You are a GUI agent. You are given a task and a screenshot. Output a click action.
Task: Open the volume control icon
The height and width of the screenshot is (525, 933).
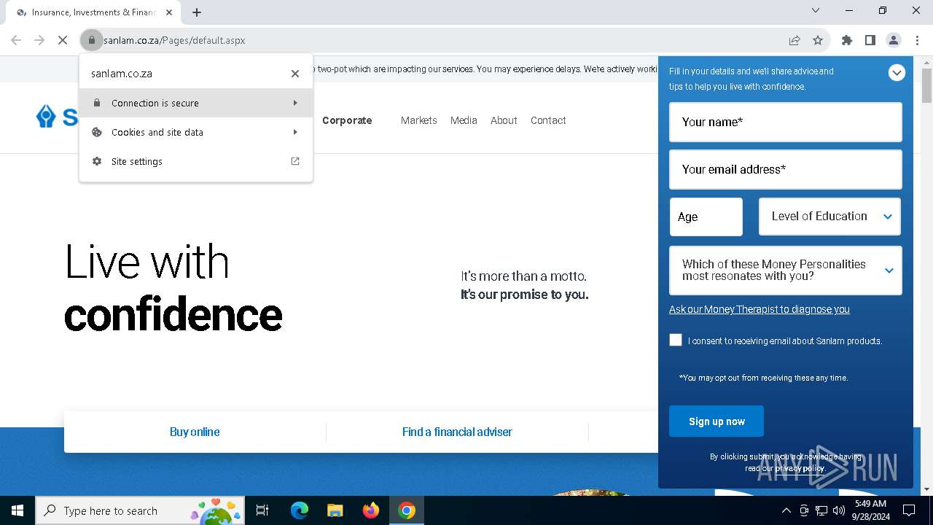point(839,510)
